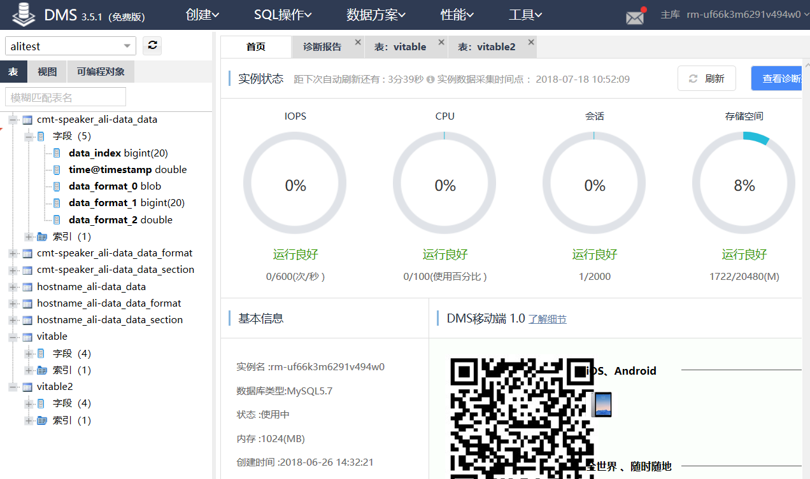Click 索引 folder icon under cmt-speaker_ali-data_data
810x479 pixels.
click(x=42, y=237)
